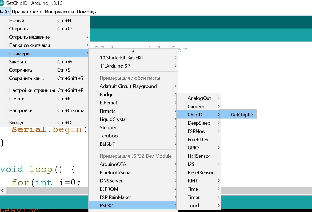Open the GPIO example submenu

point(199,148)
